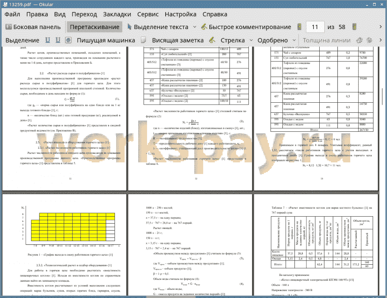Click heading '2.2. «Расчет расхода сырья и полуфабрикатов»'
The height and width of the screenshot is (298, 387).
72,73
